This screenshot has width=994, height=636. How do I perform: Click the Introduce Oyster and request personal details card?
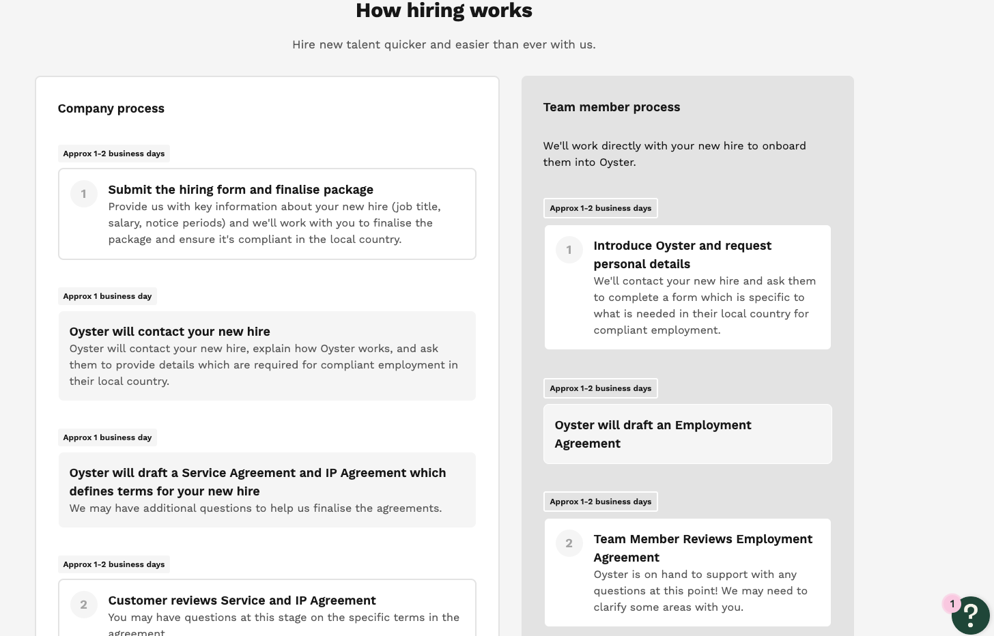(x=687, y=287)
